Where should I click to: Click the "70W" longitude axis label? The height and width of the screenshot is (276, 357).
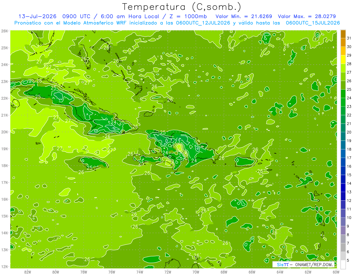pyautogui.click(x=196, y=272)
